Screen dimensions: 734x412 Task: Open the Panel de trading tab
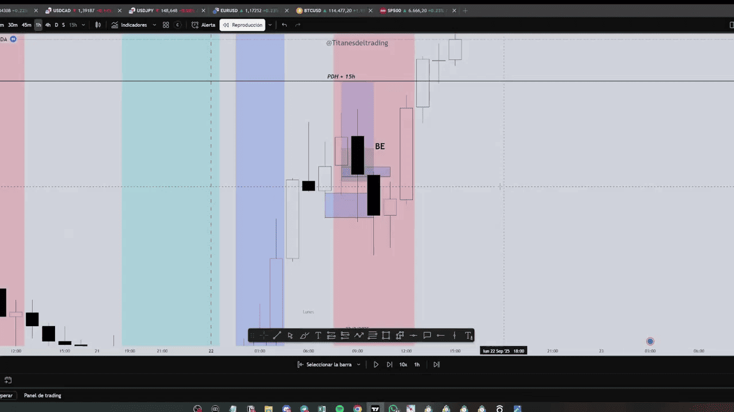pos(42,395)
